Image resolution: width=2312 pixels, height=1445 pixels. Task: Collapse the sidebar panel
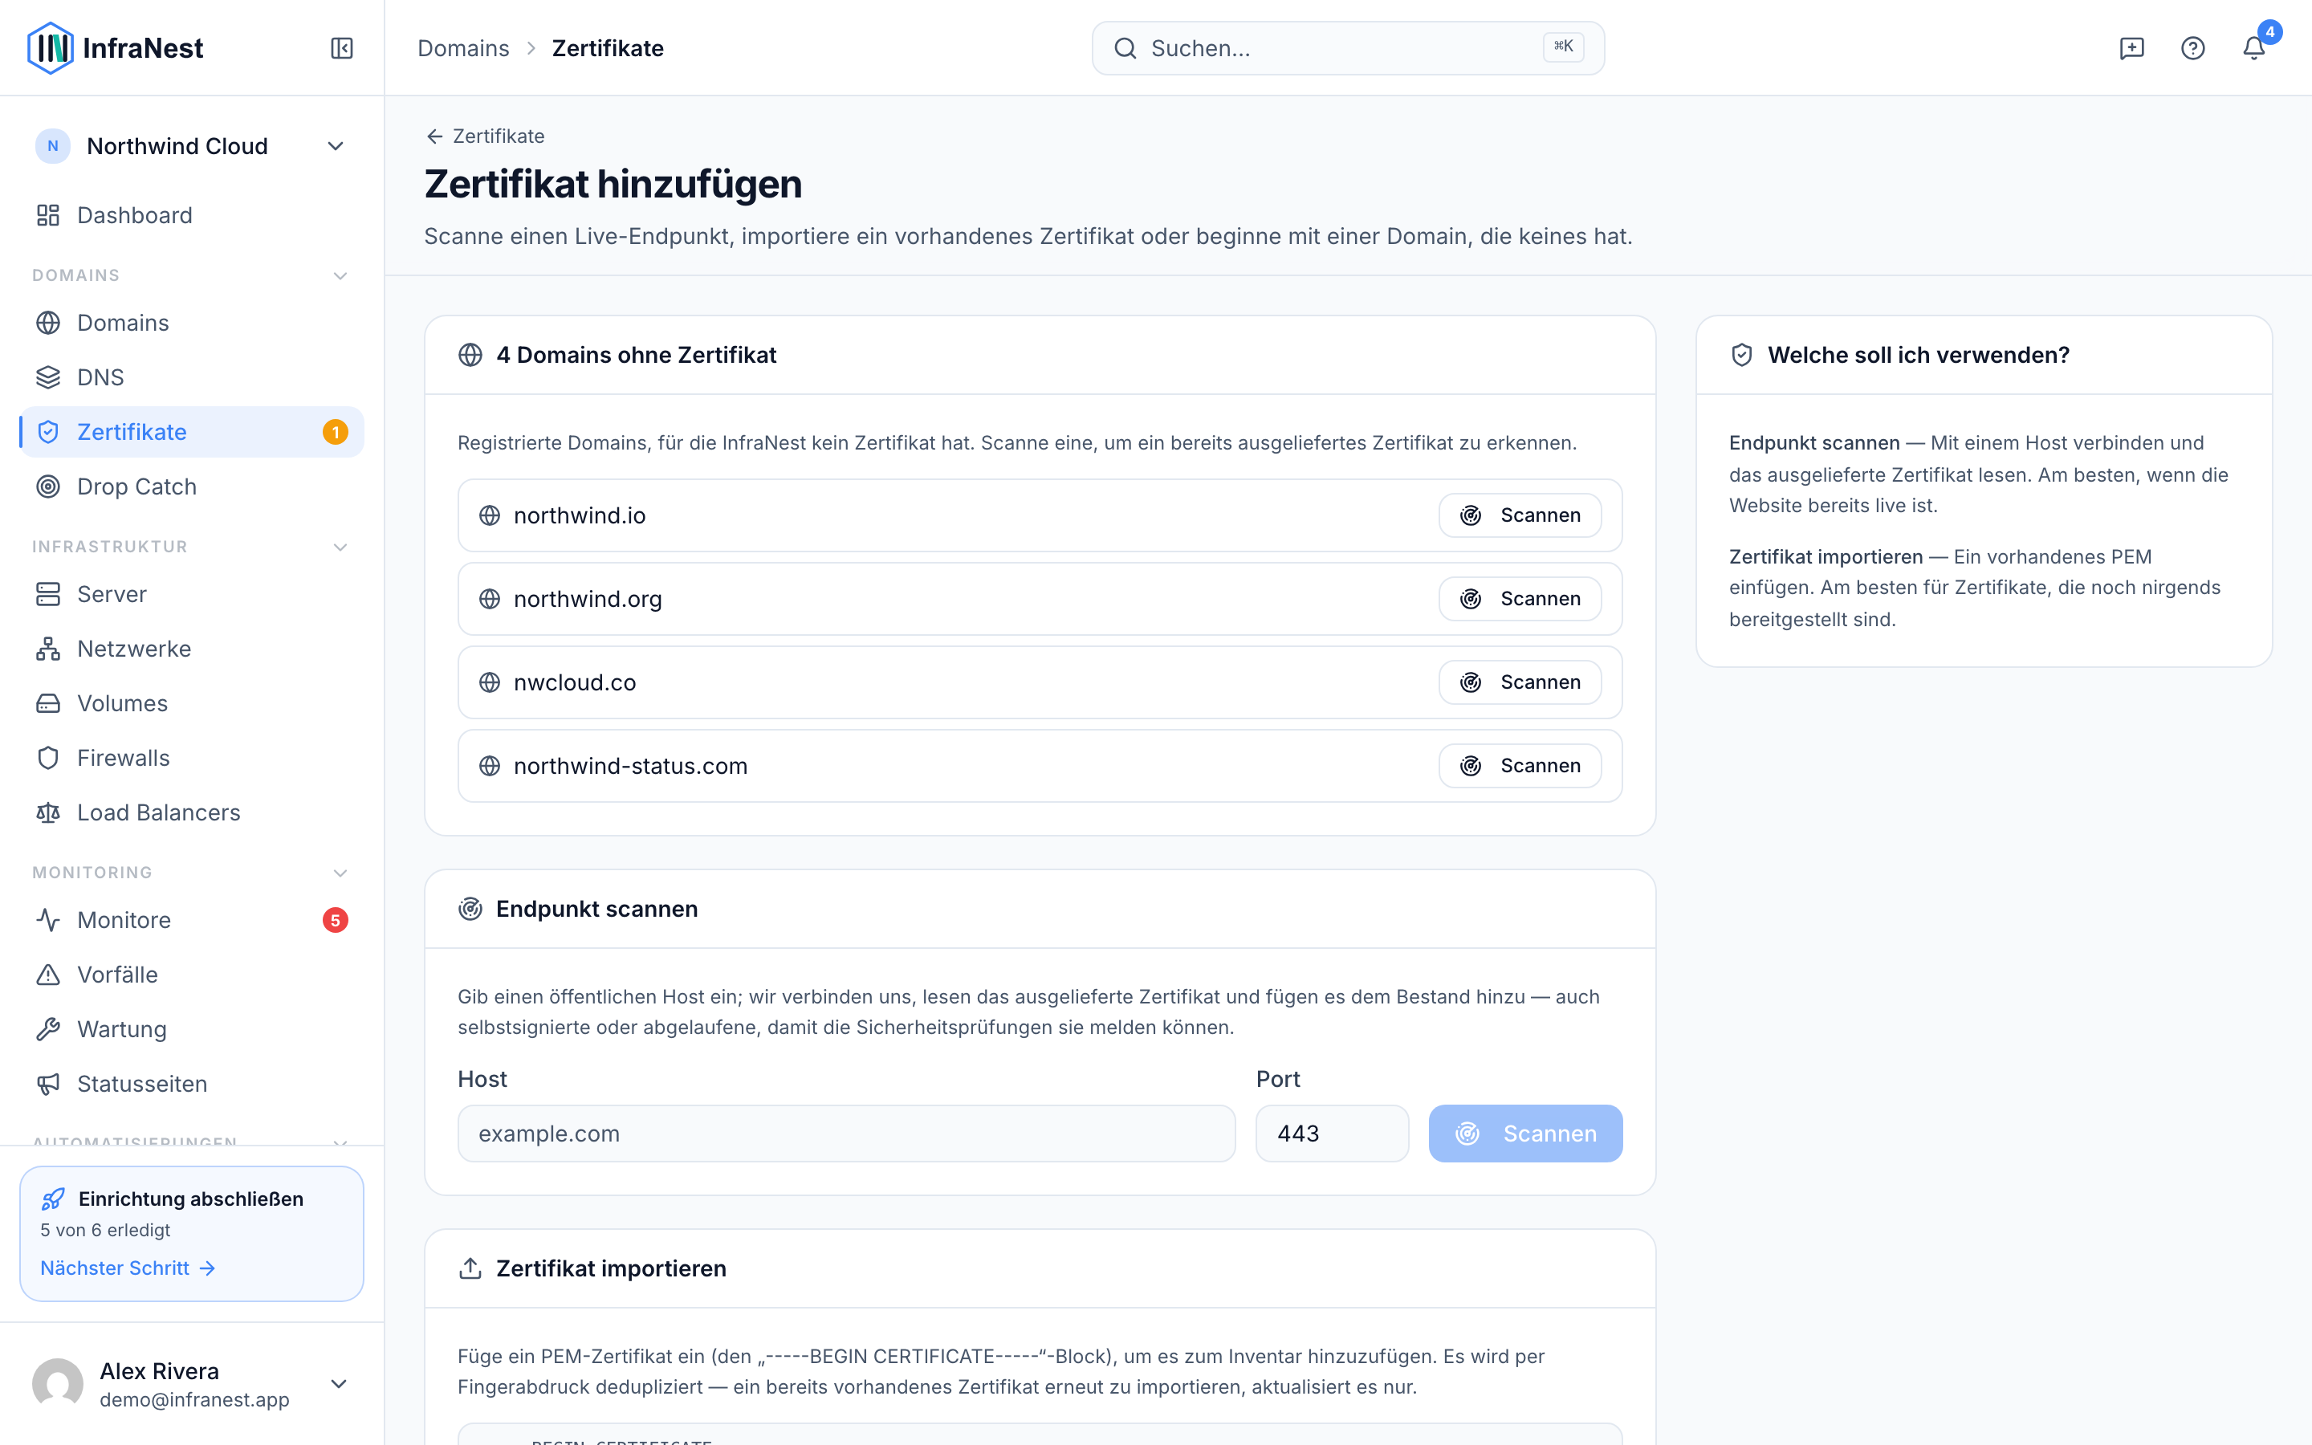342,48
